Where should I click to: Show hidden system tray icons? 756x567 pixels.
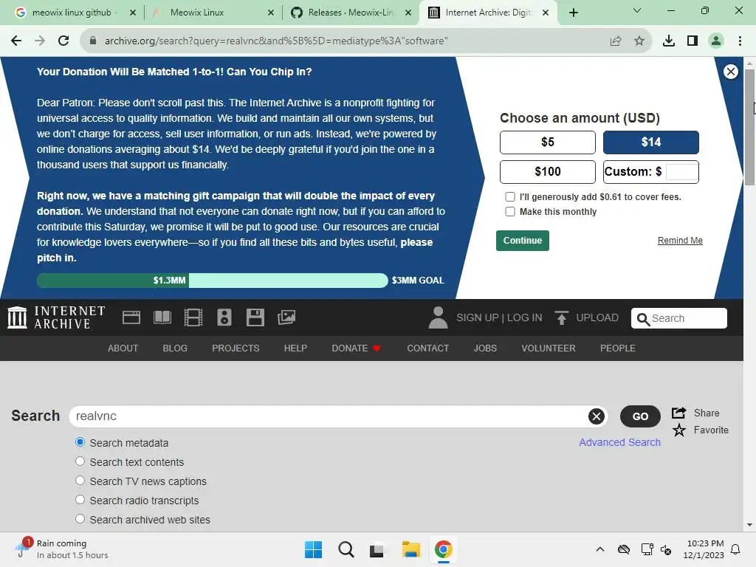pos(599,549)
